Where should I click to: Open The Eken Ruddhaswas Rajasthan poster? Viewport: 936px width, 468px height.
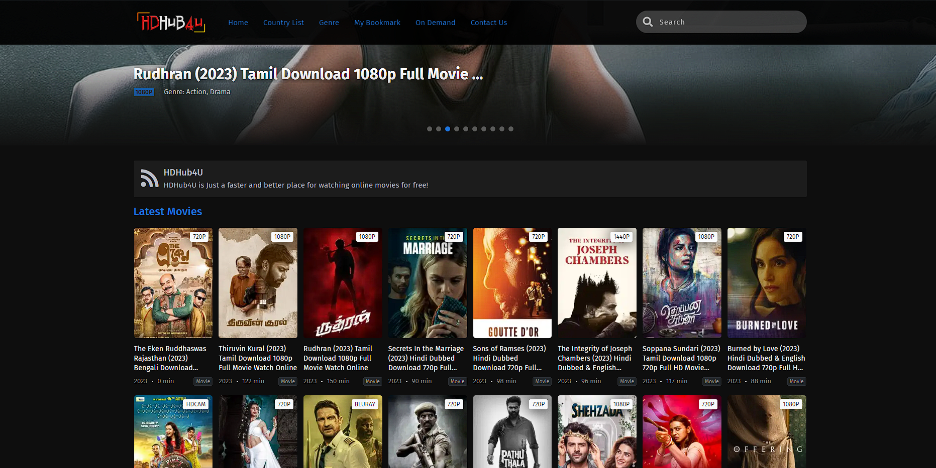click(173, 283)
